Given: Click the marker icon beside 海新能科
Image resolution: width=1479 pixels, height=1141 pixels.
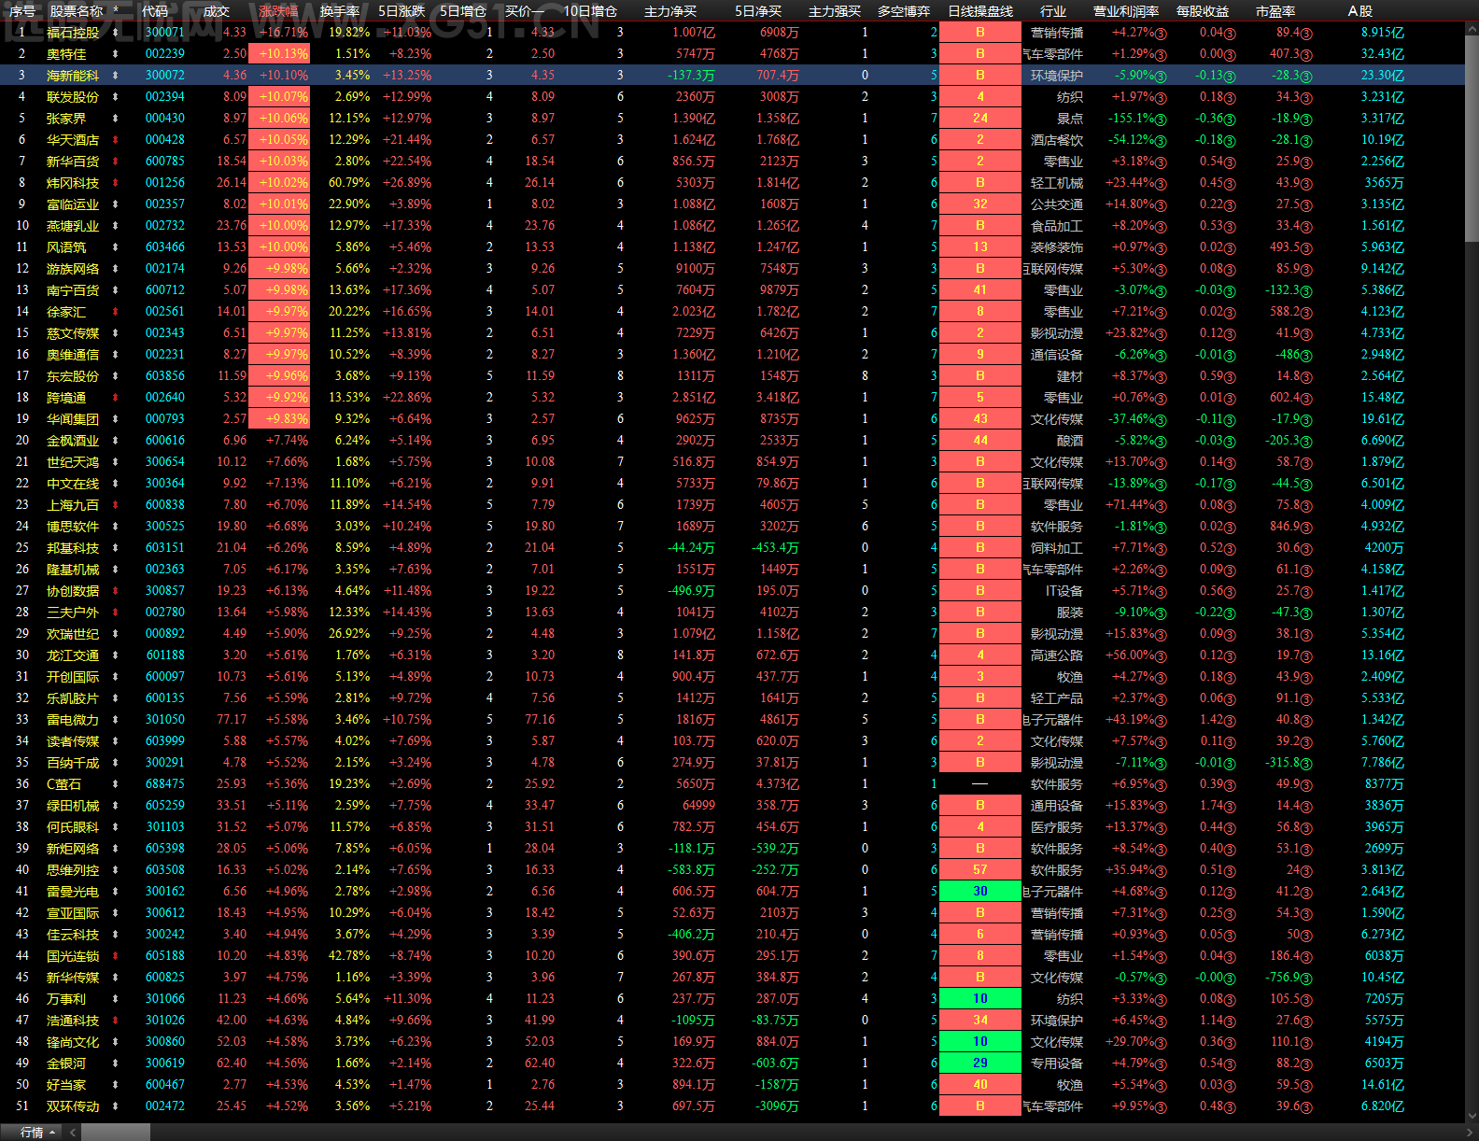Looking at the screenshot, I should [x=116, y=76].
